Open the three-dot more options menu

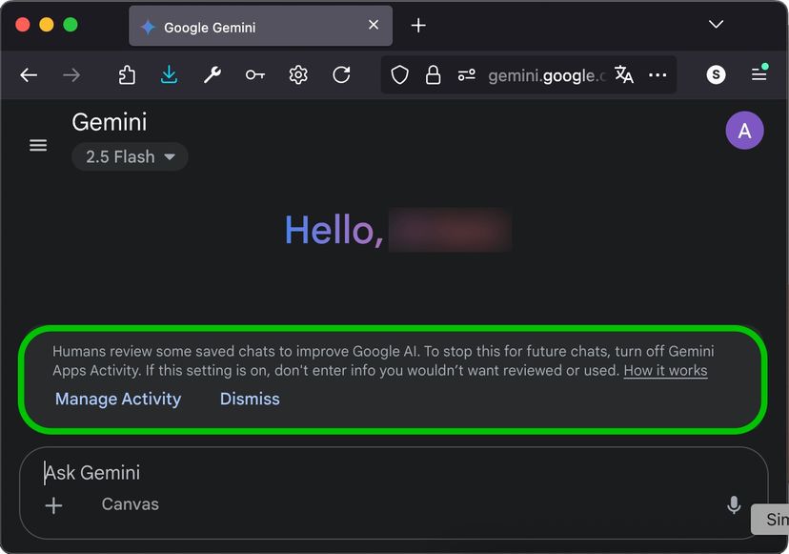tap(658, 74)
